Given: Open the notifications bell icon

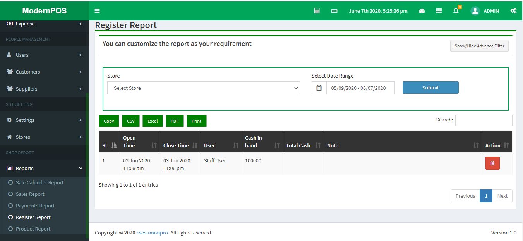Looking at the screenshot, I should click(x=456, y=11).
